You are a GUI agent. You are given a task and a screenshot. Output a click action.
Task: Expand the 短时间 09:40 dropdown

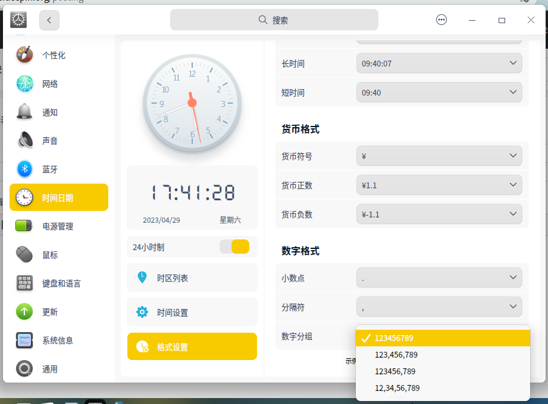[x=439, y=93]
